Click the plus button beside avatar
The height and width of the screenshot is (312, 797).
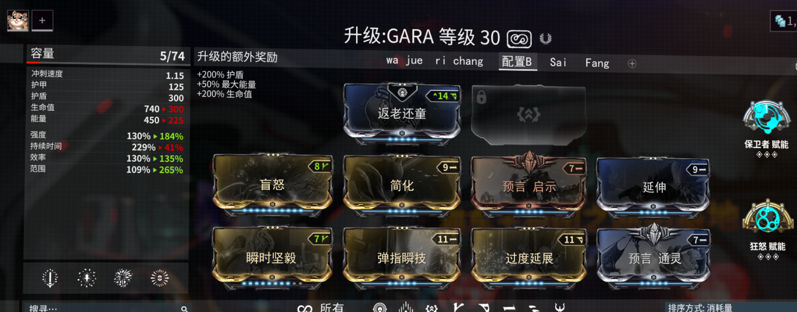click(x=42, y=20)
